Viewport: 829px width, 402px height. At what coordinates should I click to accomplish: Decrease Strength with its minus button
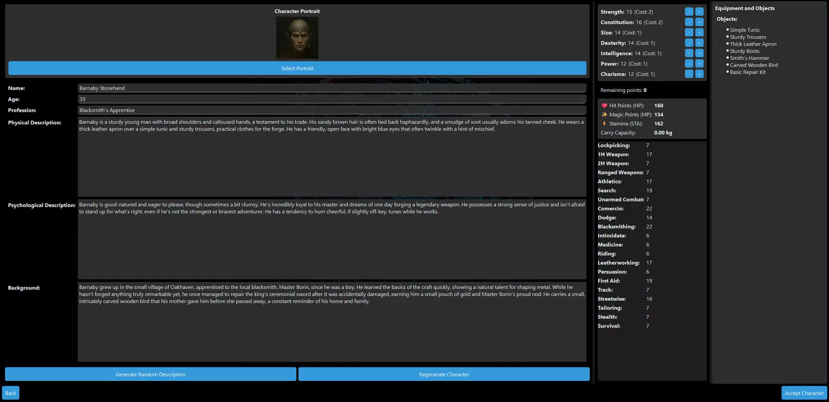(x=689, y=12)
